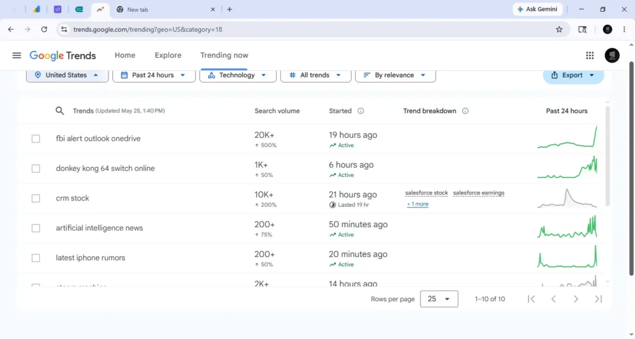
Task: Go to the next results page
Action: pos(575,299)
